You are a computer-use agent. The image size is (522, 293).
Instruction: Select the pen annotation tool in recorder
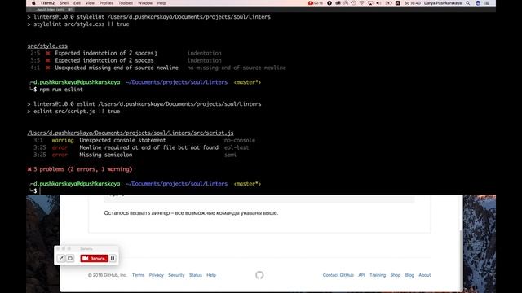pos(61,258)
